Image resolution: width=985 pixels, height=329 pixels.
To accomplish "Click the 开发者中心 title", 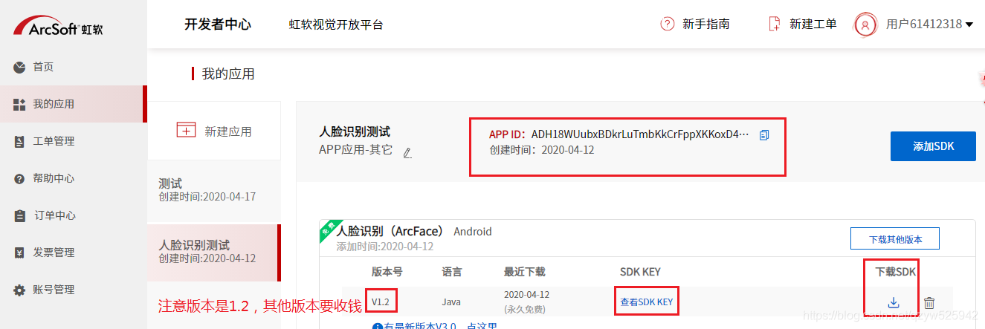I will tap(218, 25).
